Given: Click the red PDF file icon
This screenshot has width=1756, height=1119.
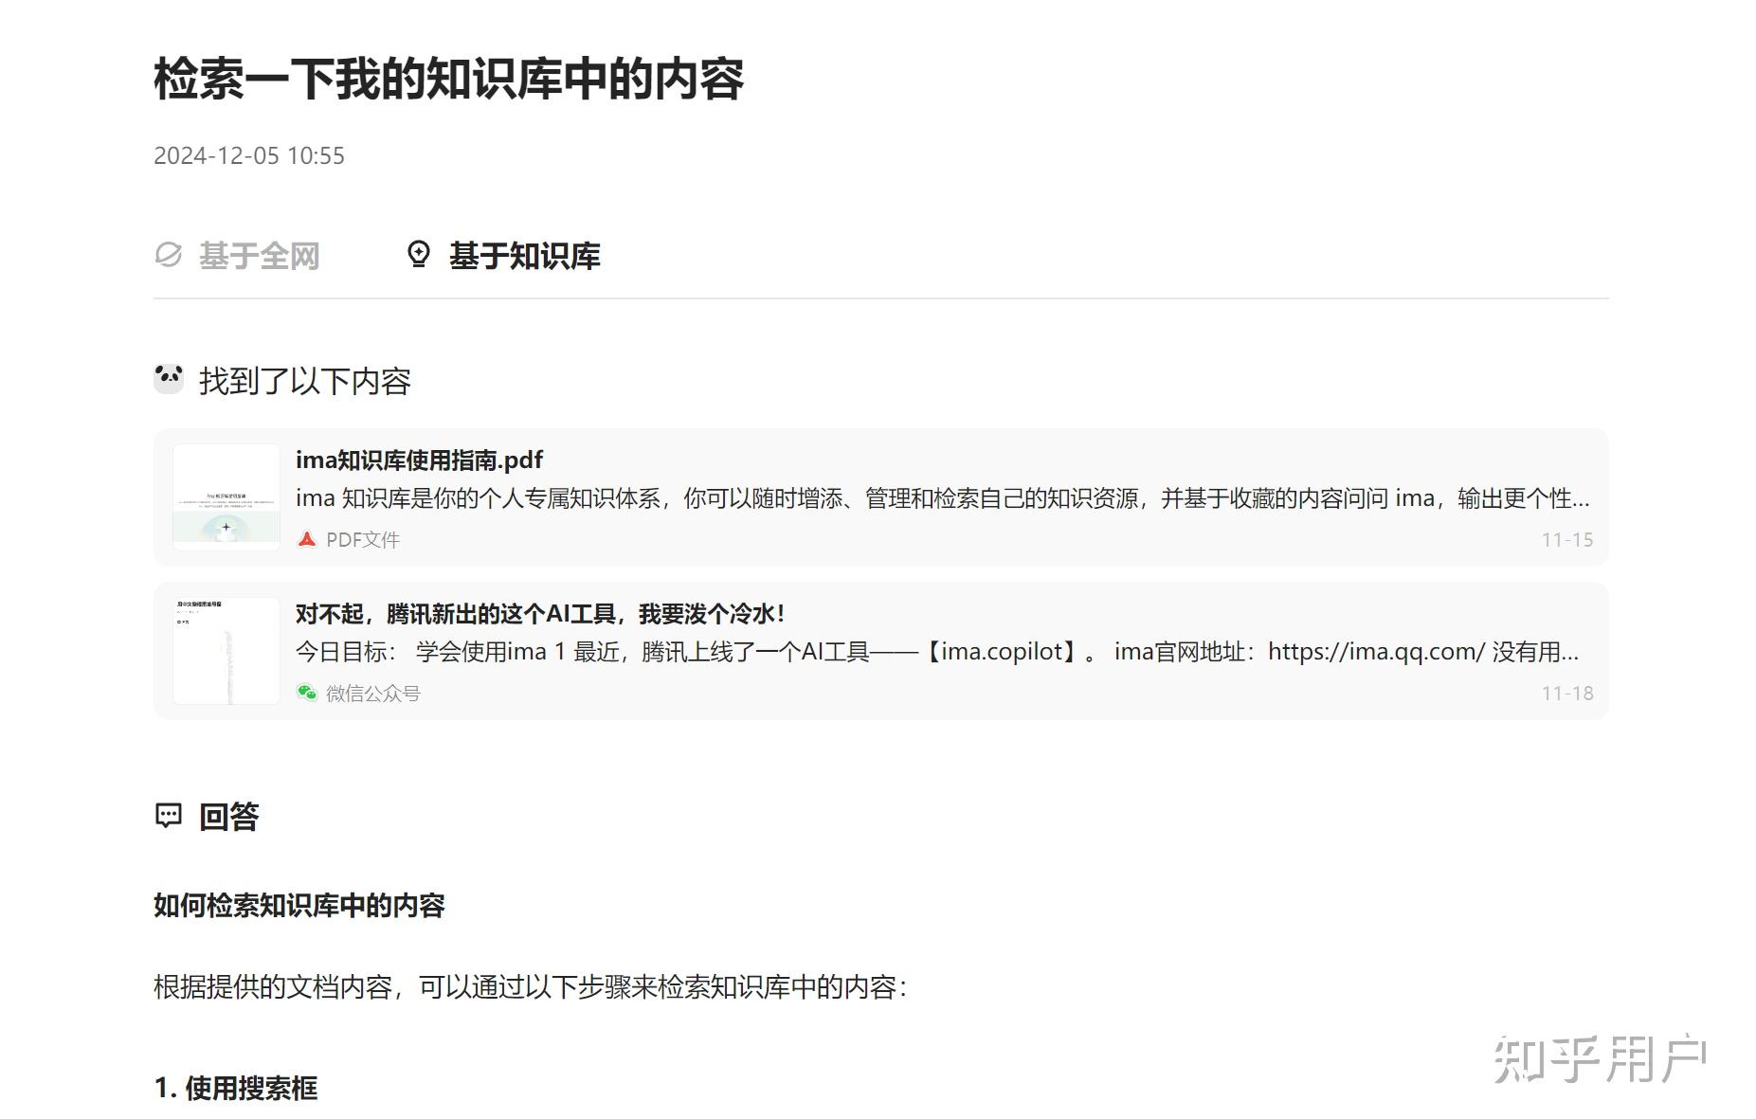Looking at the screenshot, I should pyautogui.click(x=306, y=538).
